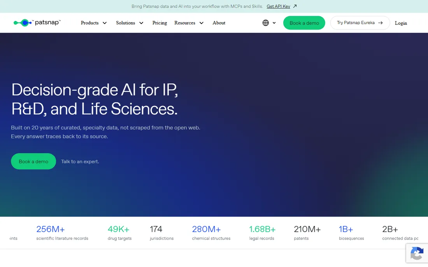
Task: Click the reCAPTCHA badge icon
Action: click(417, 253)
